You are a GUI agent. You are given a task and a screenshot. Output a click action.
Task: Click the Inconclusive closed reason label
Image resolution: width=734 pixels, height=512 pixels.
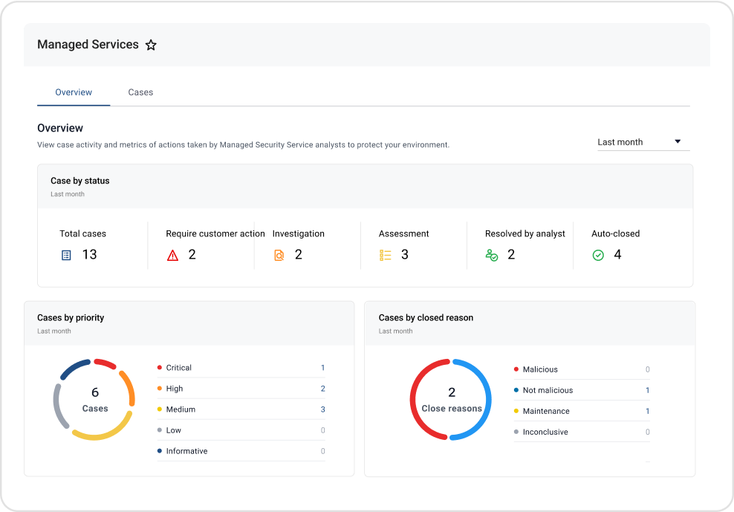coord(545,432)
